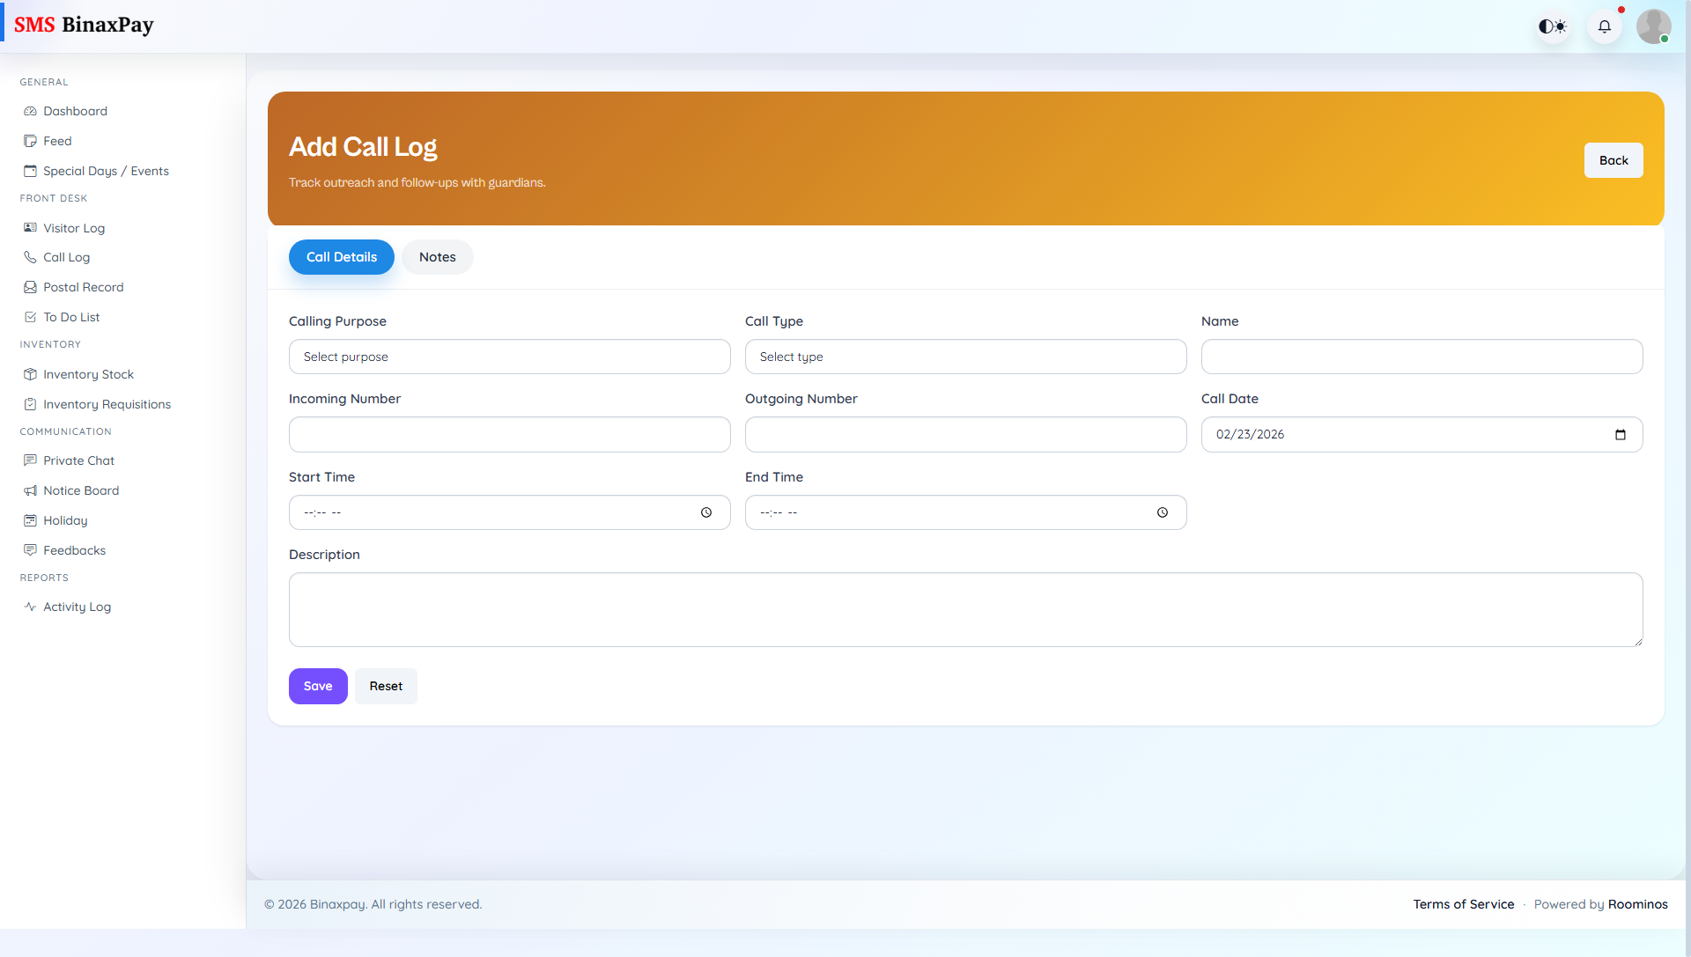This screenshot has height=957, width=1691.
Task: Expand the Call Type dropdown
Action: [x=965, y=357]
